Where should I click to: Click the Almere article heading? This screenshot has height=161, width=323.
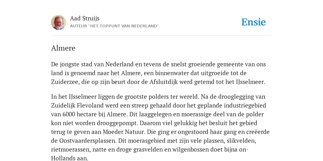pos(63,48)
